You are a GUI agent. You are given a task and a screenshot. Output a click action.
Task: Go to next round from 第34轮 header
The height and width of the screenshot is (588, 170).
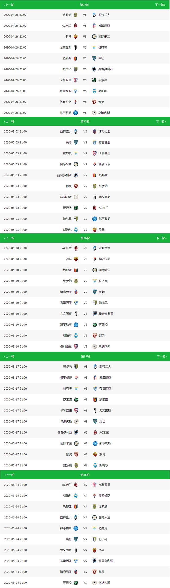(160, 5)
